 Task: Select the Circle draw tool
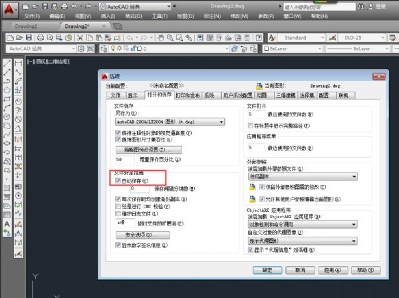click(7, 117)
